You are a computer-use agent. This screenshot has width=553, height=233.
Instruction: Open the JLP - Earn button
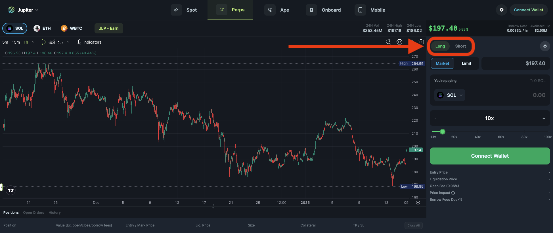click(x=109, y=28)
